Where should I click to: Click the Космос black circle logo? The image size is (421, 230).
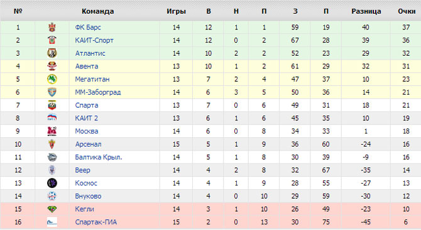pos(52,183)
